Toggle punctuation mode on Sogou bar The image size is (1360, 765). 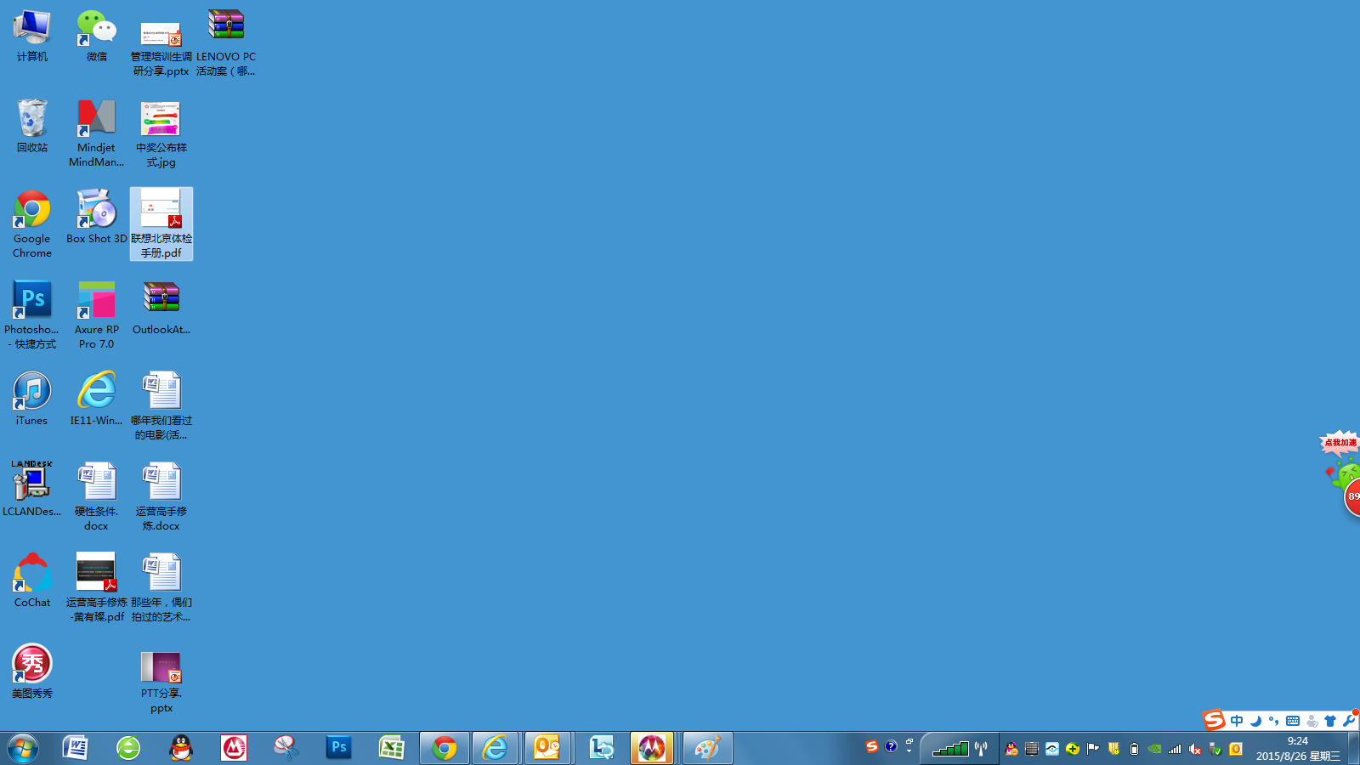point(1273,721)
